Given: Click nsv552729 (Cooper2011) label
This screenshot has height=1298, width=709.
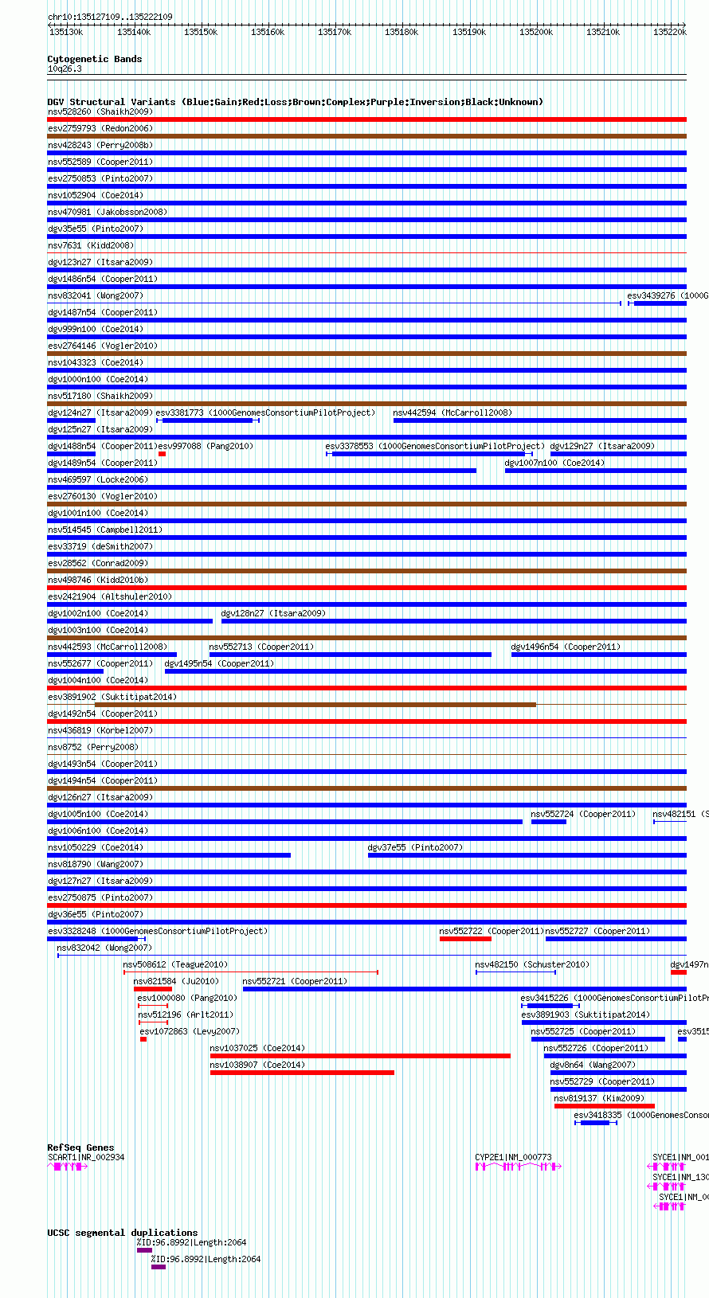Looking at the screenshot, I should [x=602, y=1081].
